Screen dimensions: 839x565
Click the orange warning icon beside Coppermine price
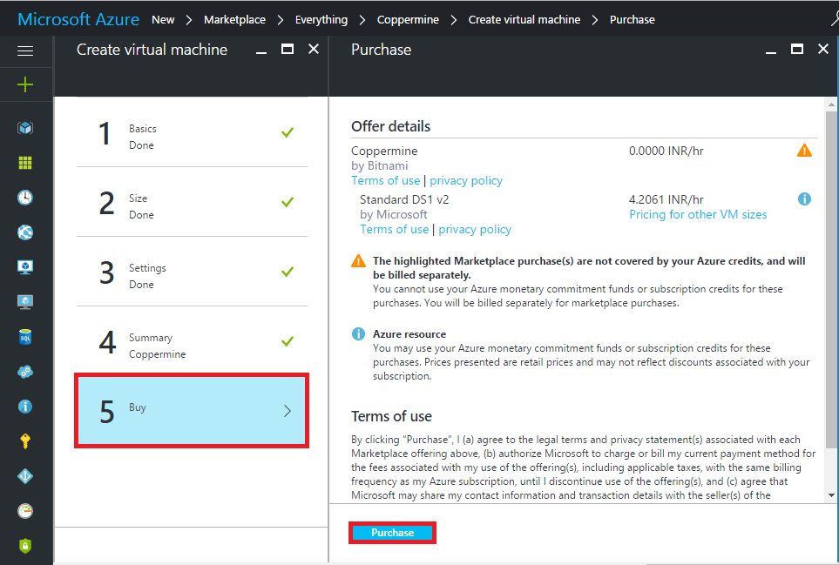(x=804, y=151)
